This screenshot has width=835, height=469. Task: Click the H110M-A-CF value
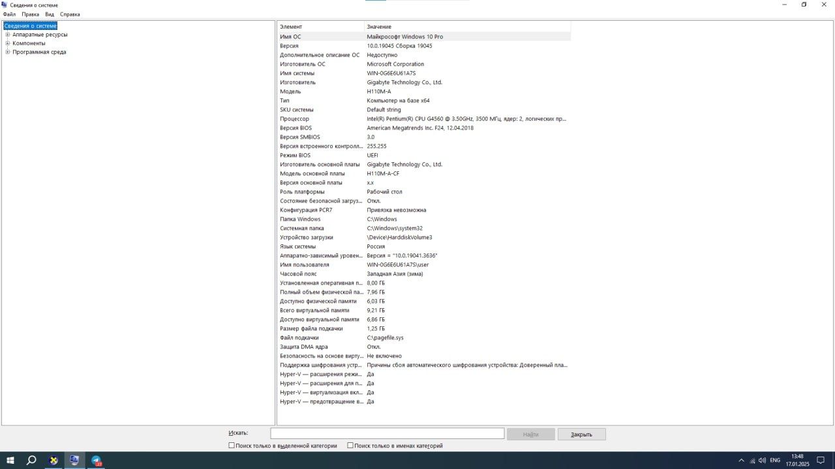[x=383, y=174]
